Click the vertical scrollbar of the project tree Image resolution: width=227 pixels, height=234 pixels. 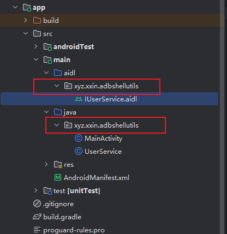(x=222, y=117)
